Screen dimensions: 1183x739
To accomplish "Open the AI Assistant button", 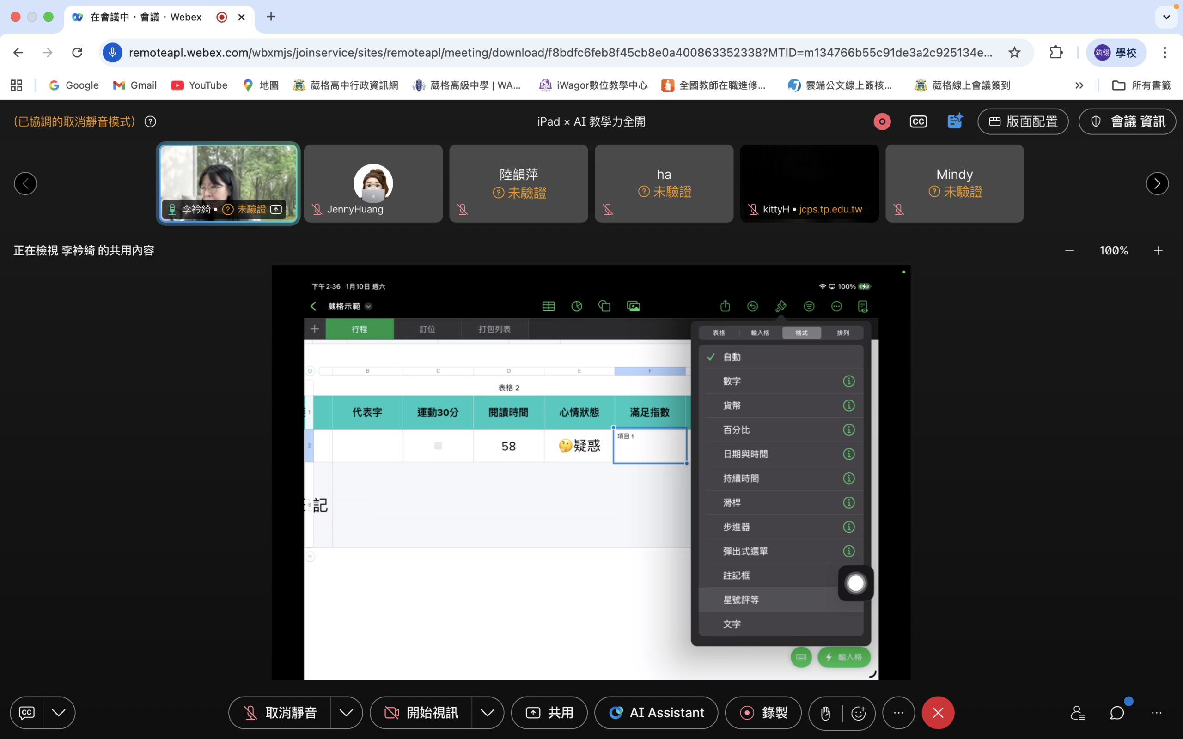I will 656,713.
